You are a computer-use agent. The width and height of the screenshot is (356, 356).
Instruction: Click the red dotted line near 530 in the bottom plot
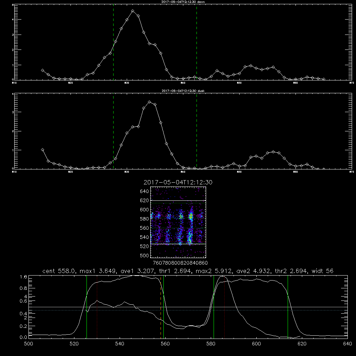pos(97,307)
